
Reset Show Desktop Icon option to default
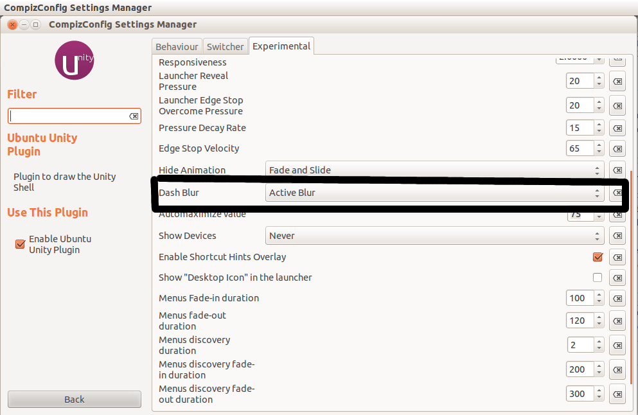click(x=617, y=278)
